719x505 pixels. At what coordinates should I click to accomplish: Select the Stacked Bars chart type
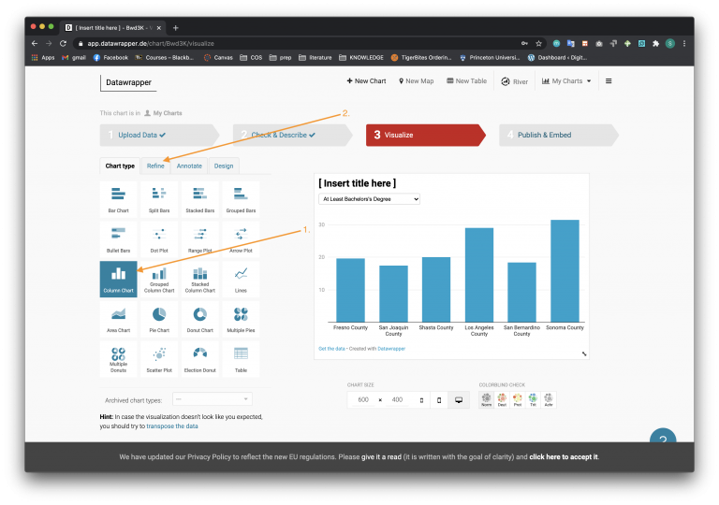click(199, 198)
